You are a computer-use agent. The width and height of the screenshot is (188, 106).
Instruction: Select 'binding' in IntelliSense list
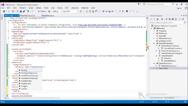30,70
